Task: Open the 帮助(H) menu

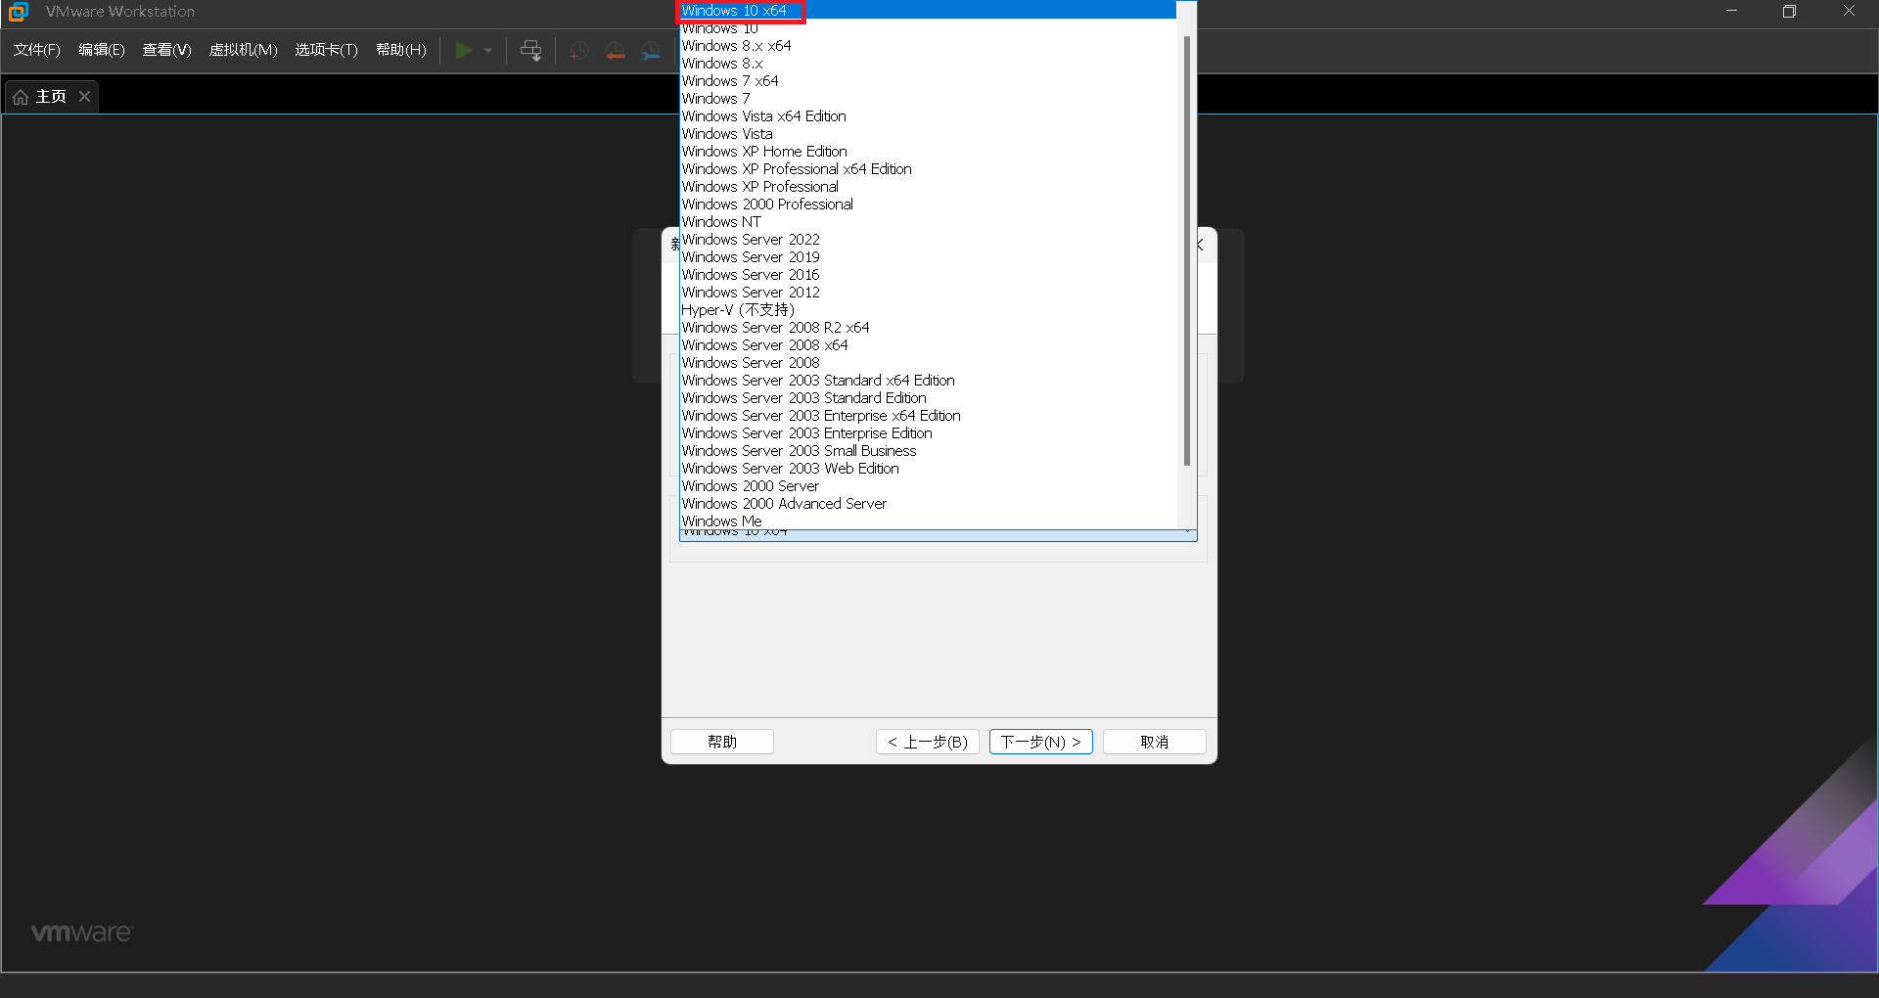Action: click(x=401, y=50)
